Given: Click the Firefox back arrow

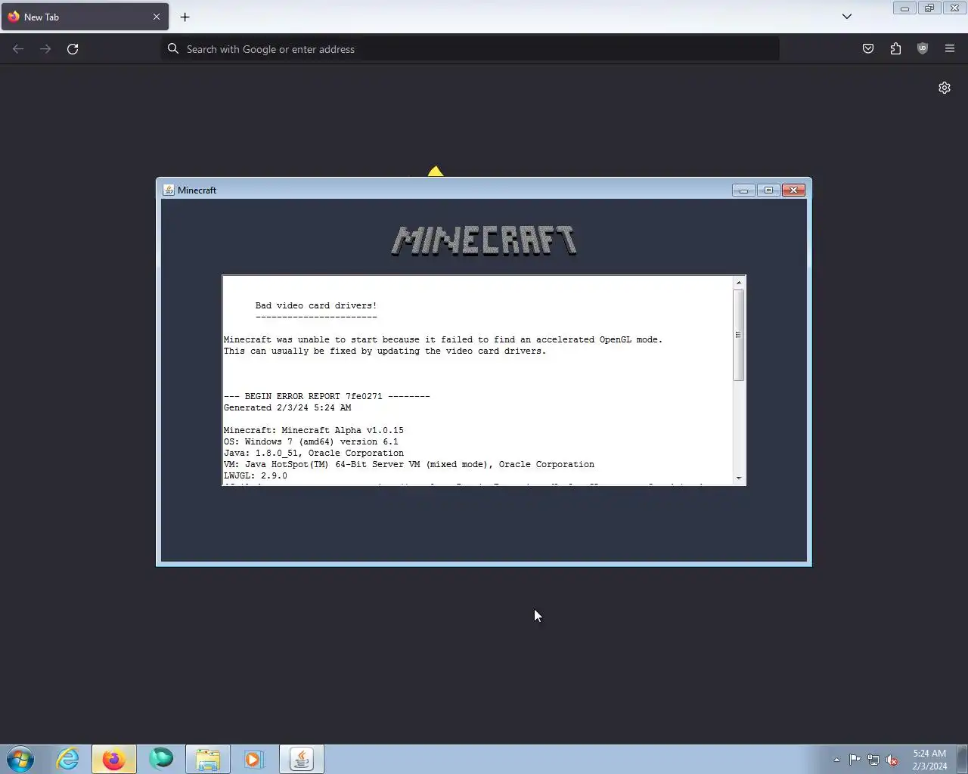Looking at the screenshot, I should pos(18,49).
